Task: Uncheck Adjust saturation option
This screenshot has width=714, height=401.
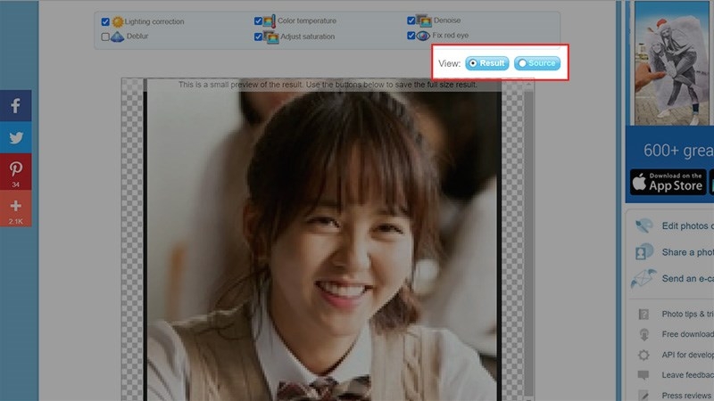Action: point(258,37)
